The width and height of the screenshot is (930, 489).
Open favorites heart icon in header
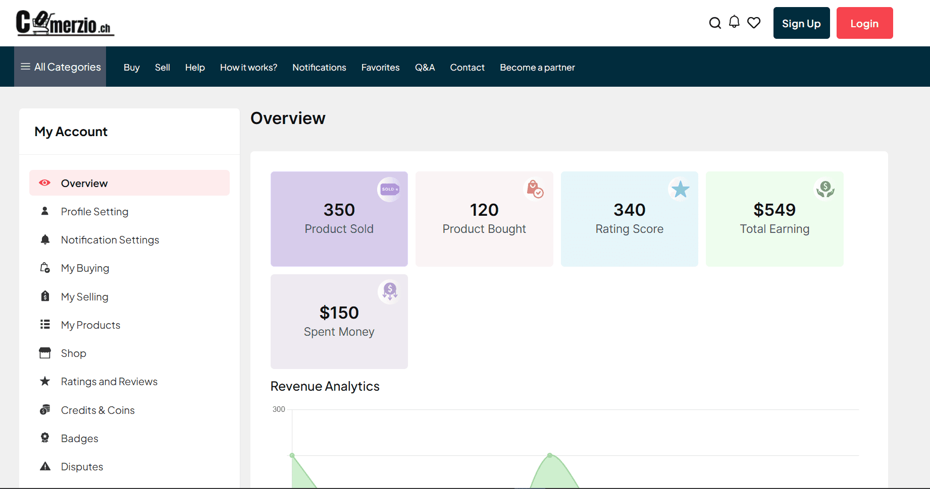[x=754, y=23]
